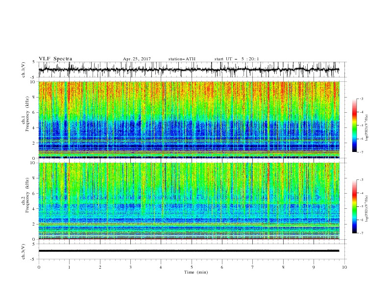Click the ch.2 "Frequency (kHz)" axis label
The height and width of the screenshot is (300, 388).
click(x=27, y=195)
